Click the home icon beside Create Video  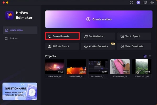pyautogui.click(x=7, y=30)
